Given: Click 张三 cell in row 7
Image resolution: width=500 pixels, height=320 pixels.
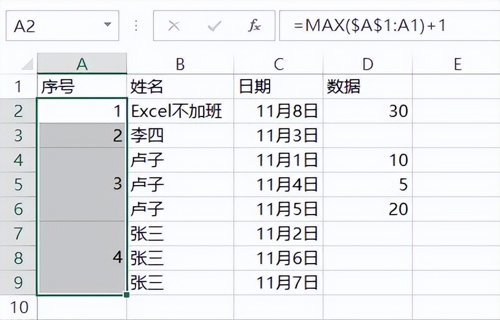Looking at the screenshot, I should pos(180,234).
